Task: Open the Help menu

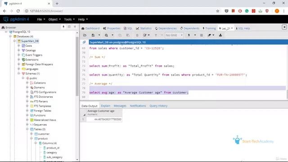Action: click(x=83, y=19)
